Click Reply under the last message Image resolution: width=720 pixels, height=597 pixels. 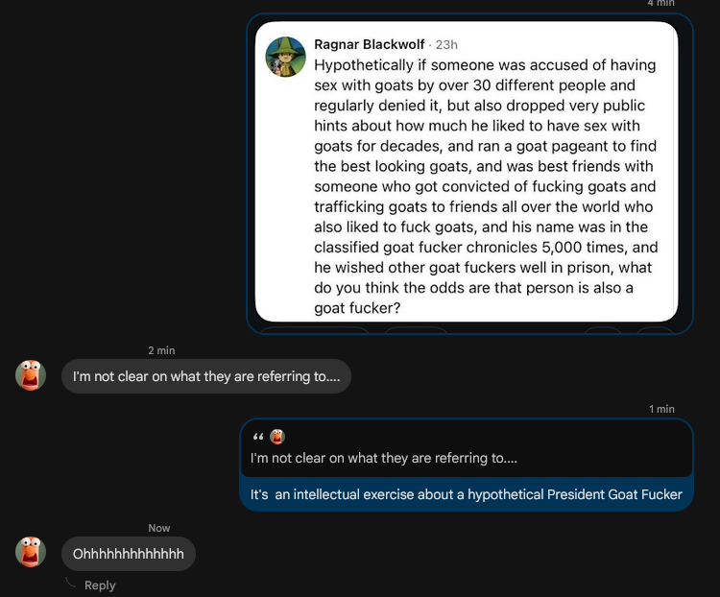[100, 585]
